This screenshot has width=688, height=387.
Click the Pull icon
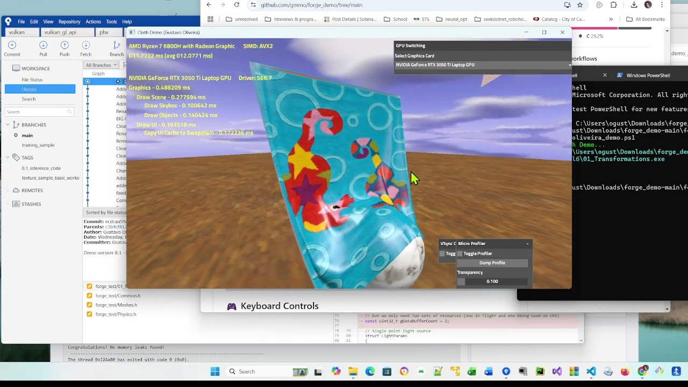(x=44, y=45)
